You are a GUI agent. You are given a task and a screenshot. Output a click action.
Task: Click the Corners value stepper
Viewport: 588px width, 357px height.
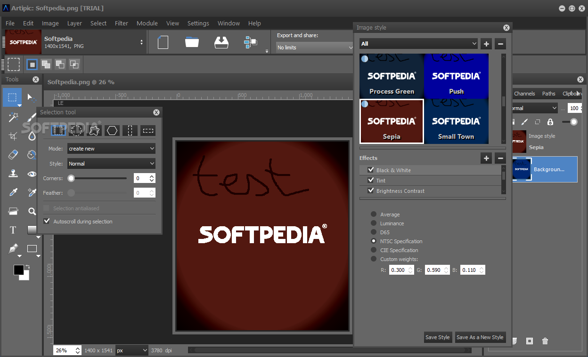[152, 178]
